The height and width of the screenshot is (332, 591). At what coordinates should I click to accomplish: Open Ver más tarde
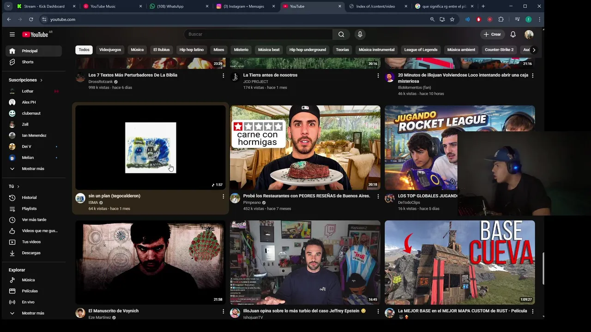(33, 219)
